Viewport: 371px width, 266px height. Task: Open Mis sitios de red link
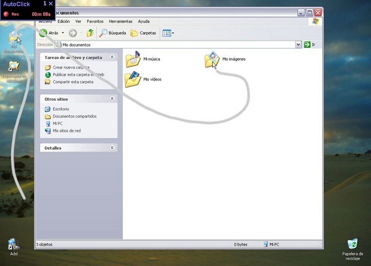coord(67,131)
